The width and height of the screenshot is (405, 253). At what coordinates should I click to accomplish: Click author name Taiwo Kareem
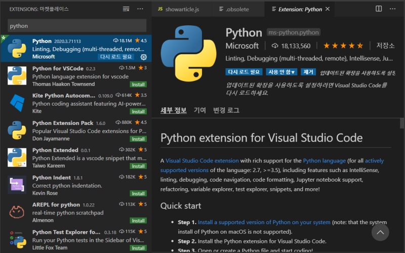(49, 165)
